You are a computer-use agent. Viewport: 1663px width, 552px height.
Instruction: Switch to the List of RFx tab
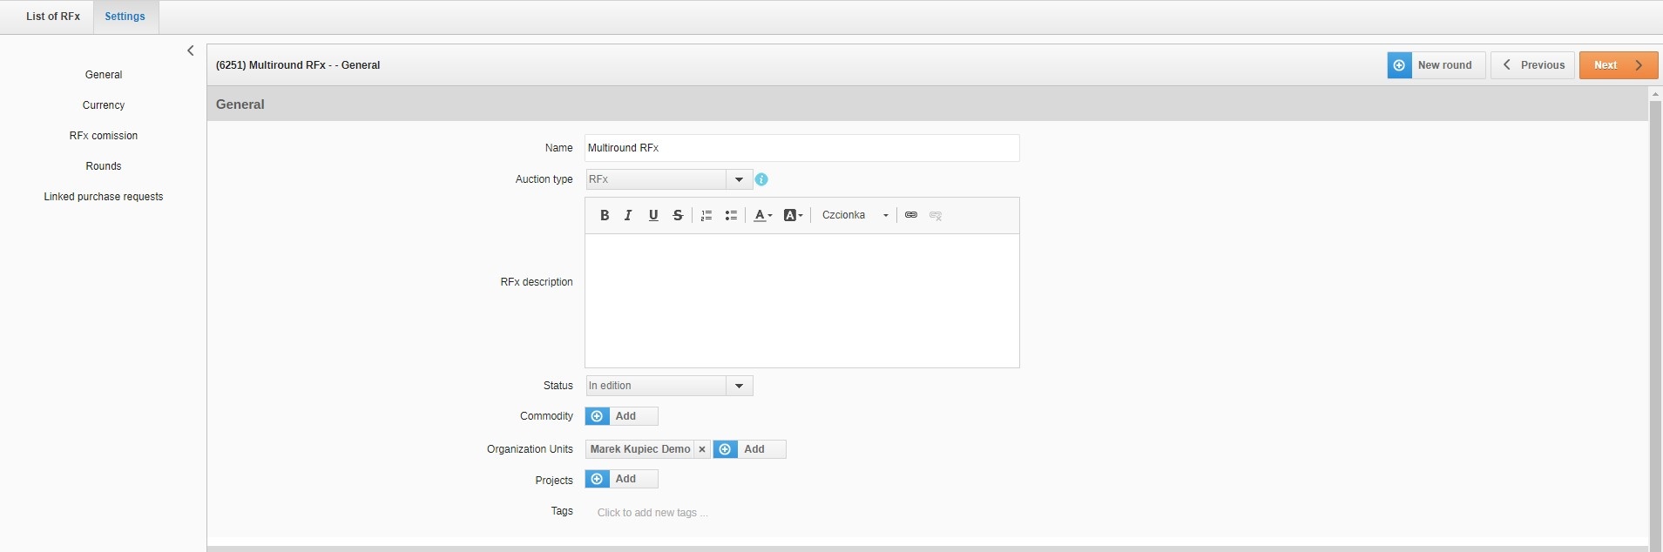tap(53, 17)
